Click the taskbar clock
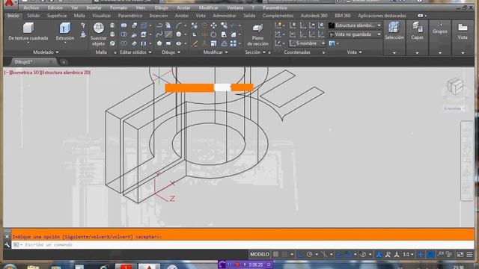This screenshot has width=479, height=269. click(458, 268)
